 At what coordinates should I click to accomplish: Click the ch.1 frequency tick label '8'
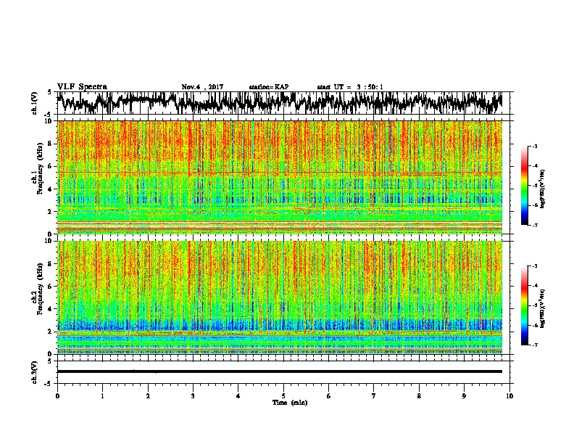pos(51,144)
